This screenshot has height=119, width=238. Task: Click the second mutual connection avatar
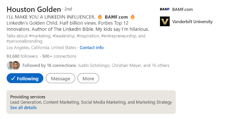click(x=16, y=65)
